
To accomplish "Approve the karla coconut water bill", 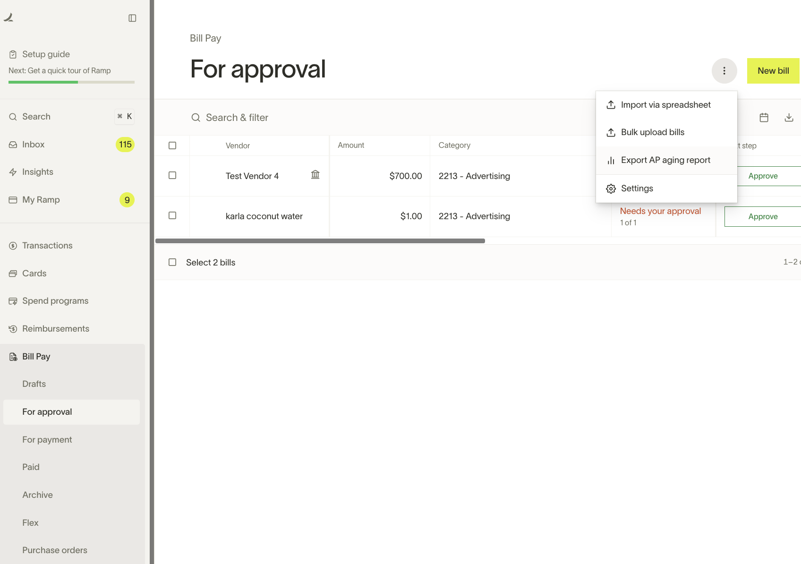I will click(x=762, y=216).
